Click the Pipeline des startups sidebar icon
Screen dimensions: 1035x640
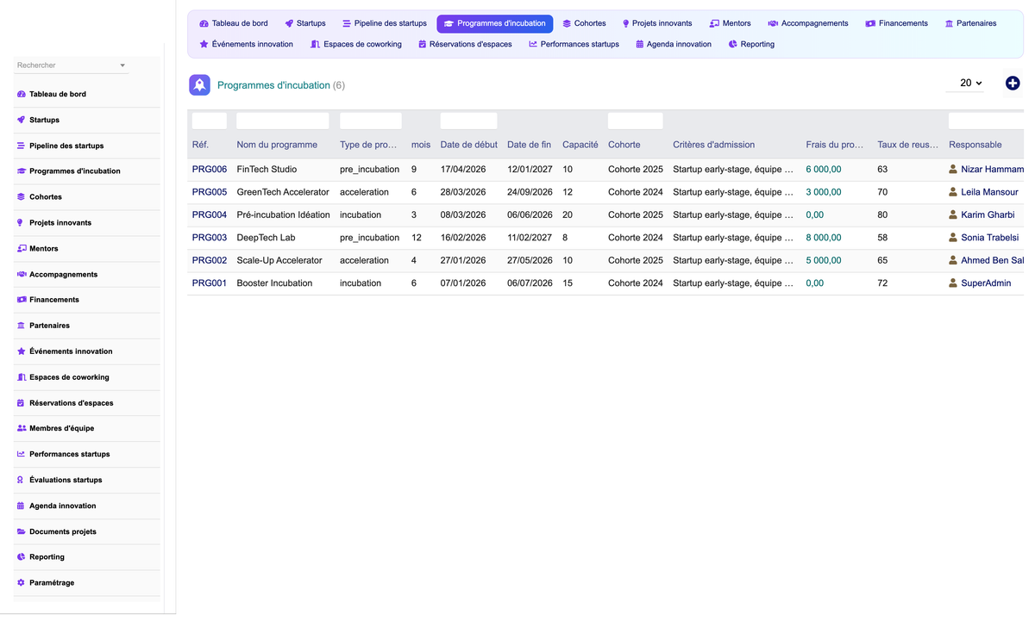point(22,146)
